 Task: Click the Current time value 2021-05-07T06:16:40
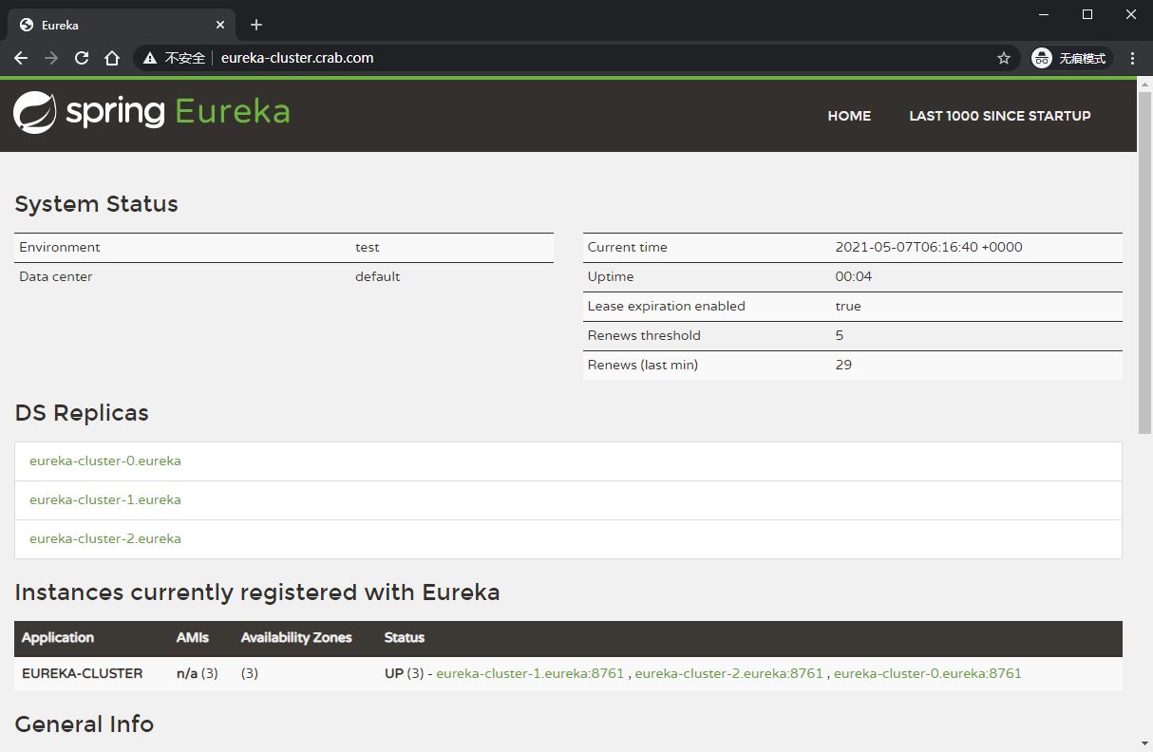tap(929, 247)
